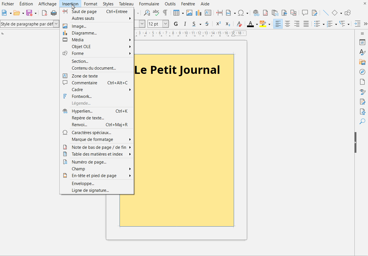The width and height of the screenshot is (368, 256).
Task: Click the Fontwork… menu entry
Action: coord(97,96)
